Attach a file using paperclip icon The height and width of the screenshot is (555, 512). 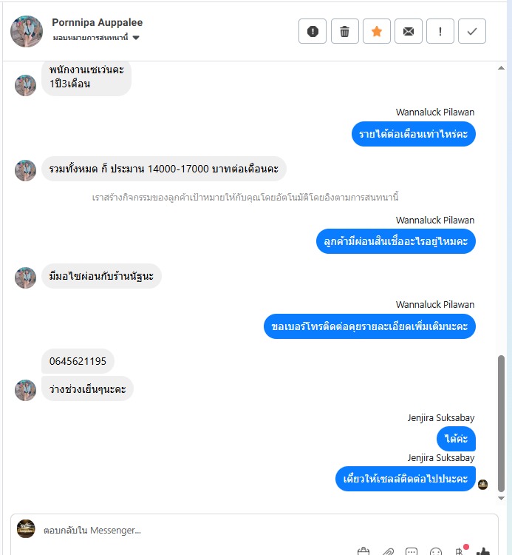tap(388, 551)
